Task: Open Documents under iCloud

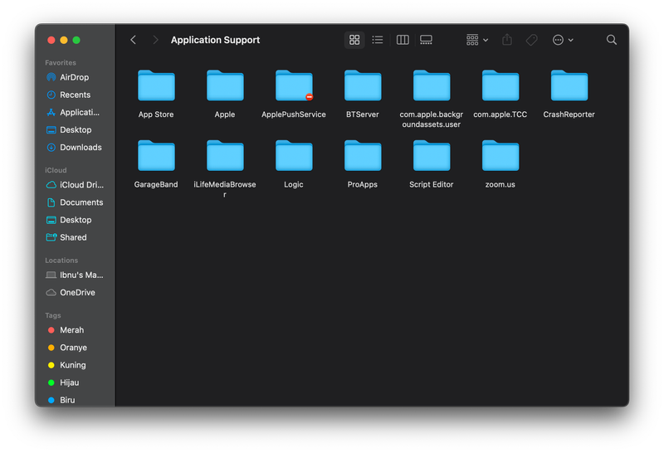Action: pyautogui.click(x=75, y=202)
